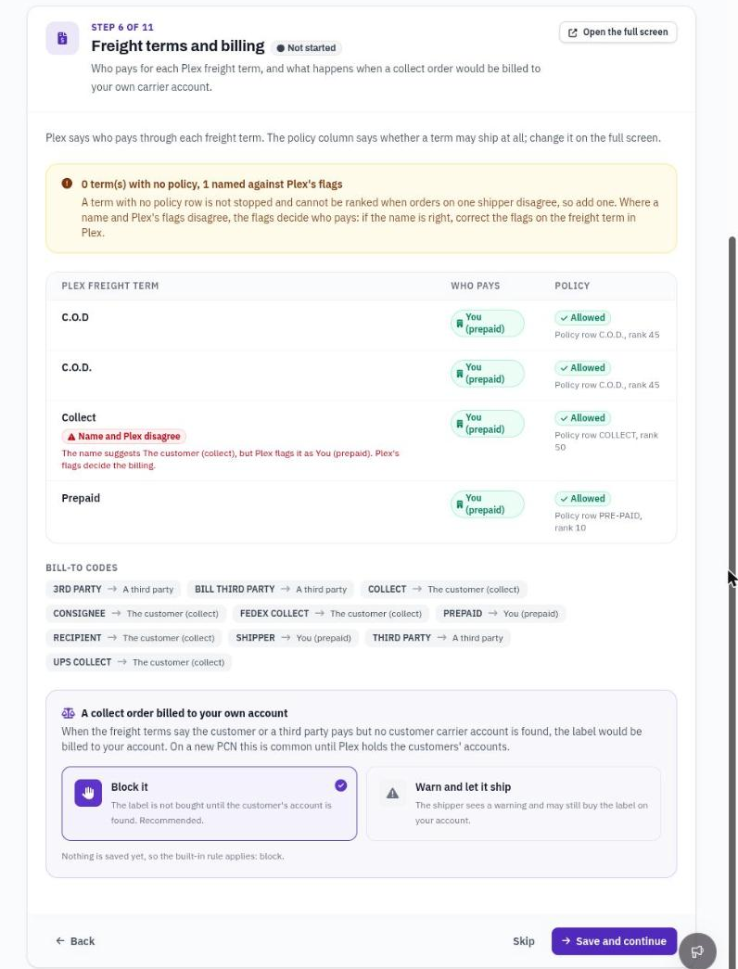Select the Warn and let it ship option
Screen dimensions: 738x969
[513, 803]
